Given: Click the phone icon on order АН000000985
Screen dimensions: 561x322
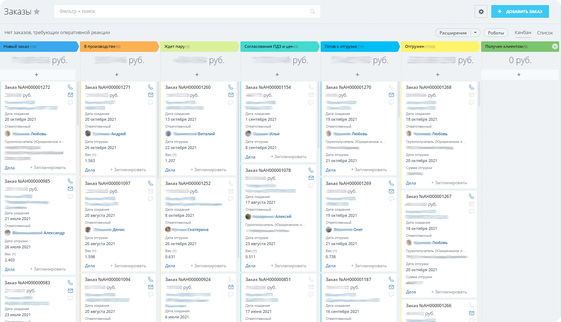Looking at the screenshot, I should tap(70, 181).
